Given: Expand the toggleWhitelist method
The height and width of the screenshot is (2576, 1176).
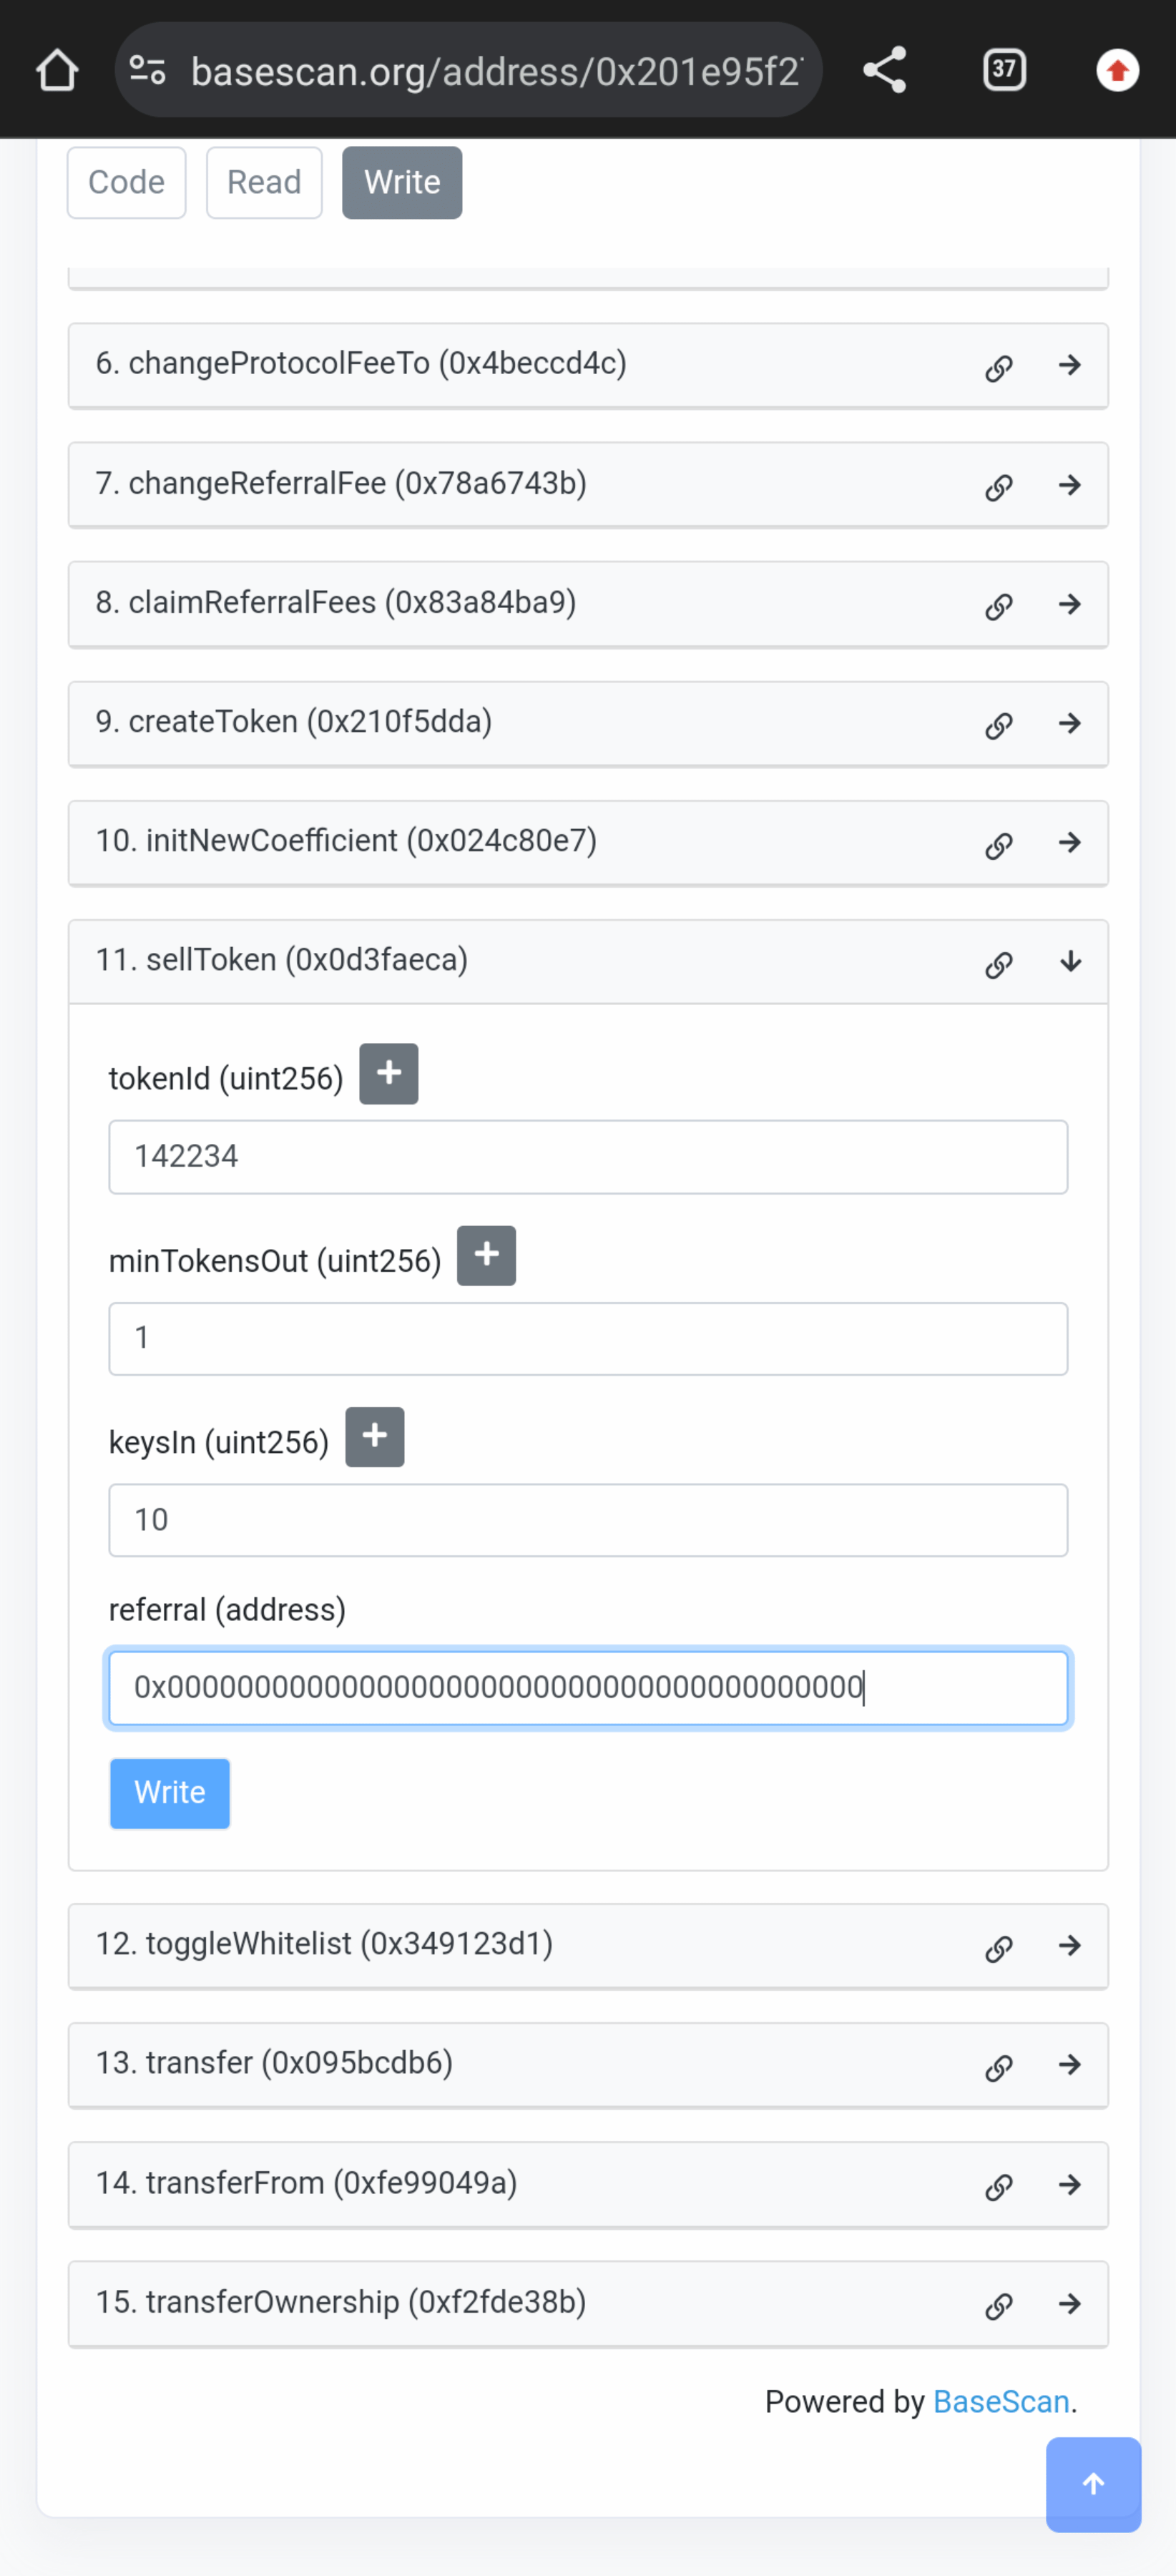Looking at the screenshot, I should click(1070, 1945).
